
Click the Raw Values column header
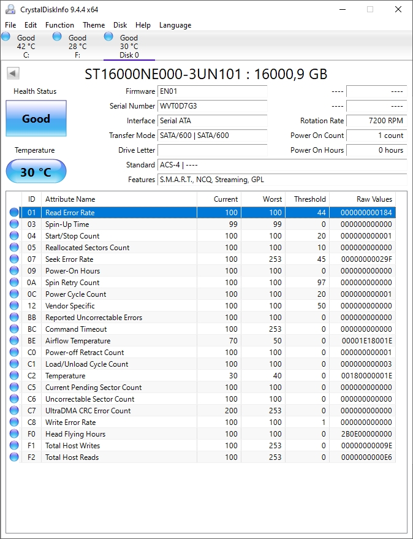pos(374,199)
